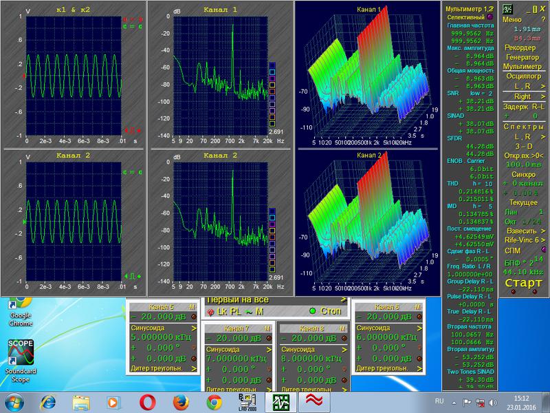
Task: Expand Канал 6 Синусоида waveform selector
Action: pyautogui.click(x=419, y=328)
